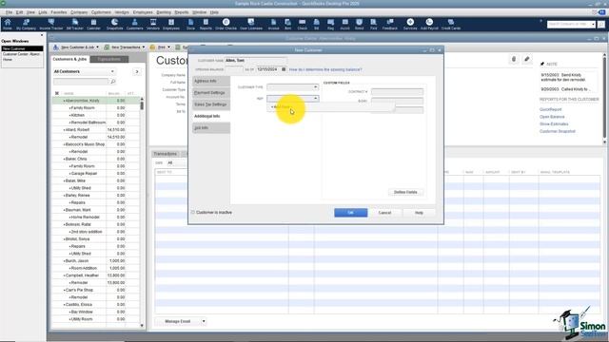Image resolution: width=609 pixels, height=342 pixels.
Task: Open the Feedback icon
Action: pos(389,24)
